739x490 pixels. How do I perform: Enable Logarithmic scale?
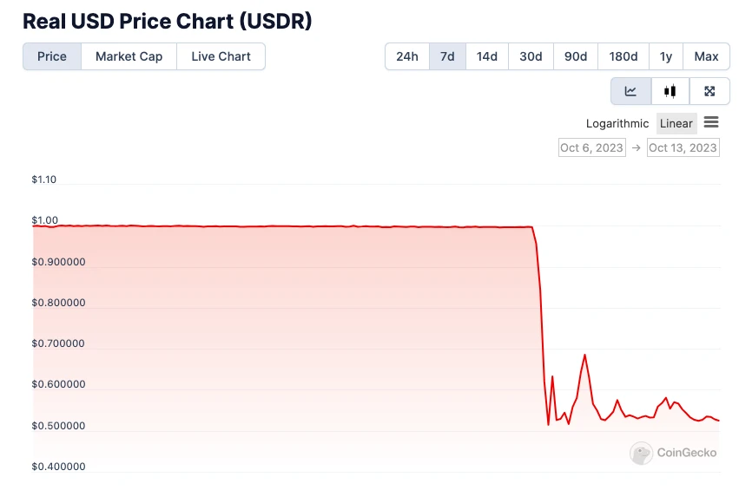click(x=617, y=123)
